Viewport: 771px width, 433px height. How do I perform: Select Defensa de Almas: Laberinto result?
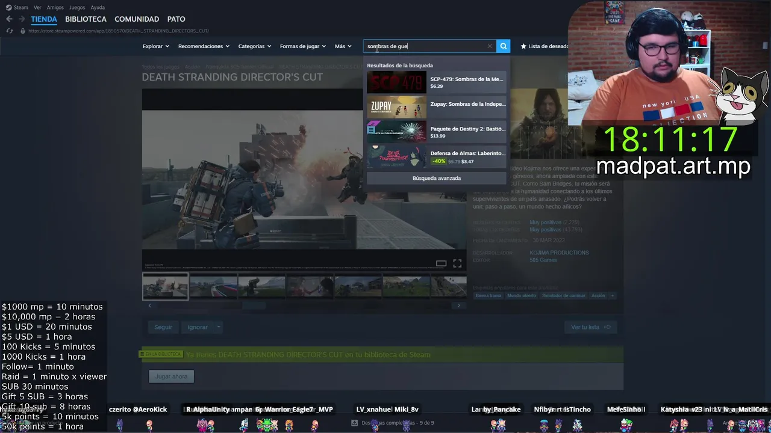[436, 157]
